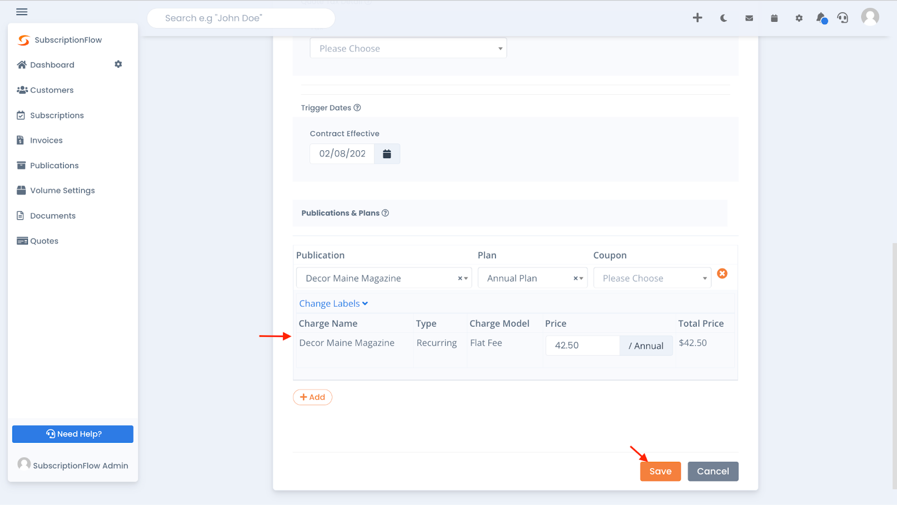Go to Dashboard in sidebar
This screenshot has height=505, width=897.
[52, 65]
